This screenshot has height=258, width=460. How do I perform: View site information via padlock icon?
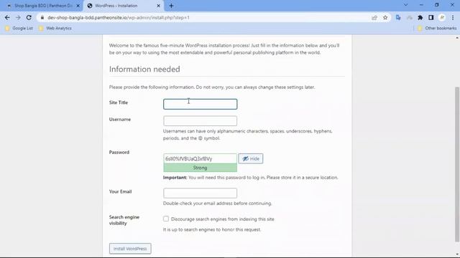pyautogui.click(x=42, y=17)
